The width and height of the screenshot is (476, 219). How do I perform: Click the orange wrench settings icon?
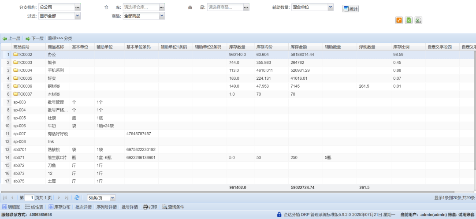tap(399, 20)
